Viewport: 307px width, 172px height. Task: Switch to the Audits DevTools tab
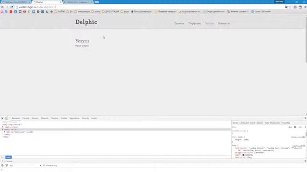point(94,118)
